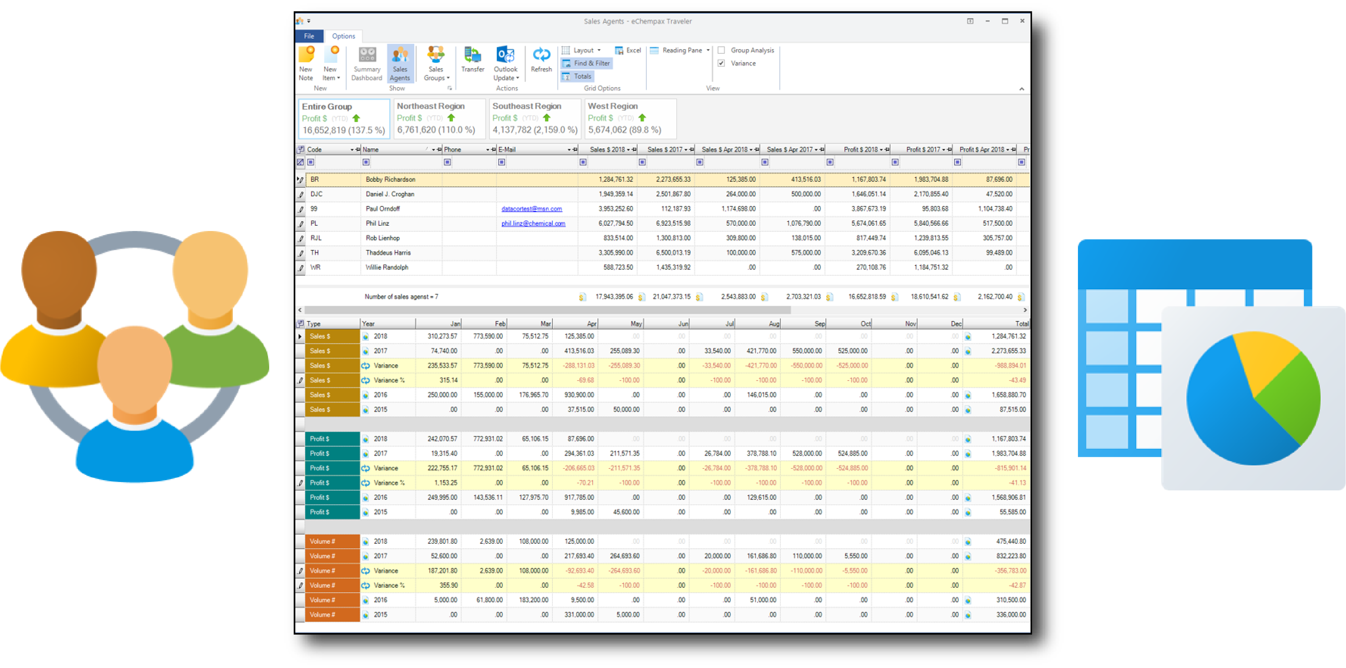The height and width of the screenshot is (668, 1346).
Task: Click the ribbon display options button
Action: 970,22
